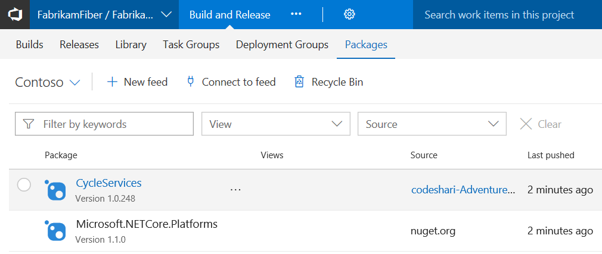Click the CycleServices NuGet package icon
602x254 pixels.
pyautogui.click(x=56, y=190)
